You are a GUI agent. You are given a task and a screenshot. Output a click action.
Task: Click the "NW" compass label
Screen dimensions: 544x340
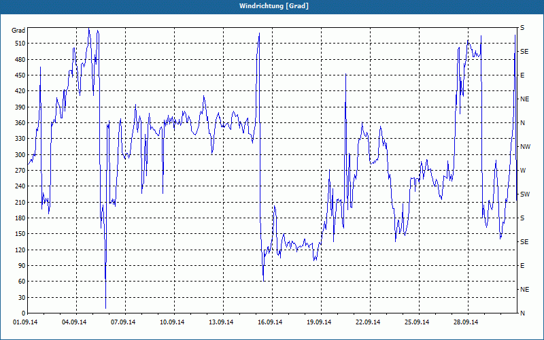(525, 147)
